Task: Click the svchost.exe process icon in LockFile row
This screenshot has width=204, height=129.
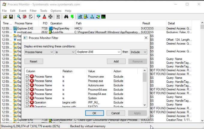Action: pos(15,32)
